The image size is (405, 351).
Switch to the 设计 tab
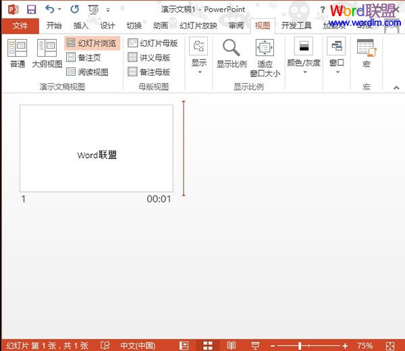(107, 26)
